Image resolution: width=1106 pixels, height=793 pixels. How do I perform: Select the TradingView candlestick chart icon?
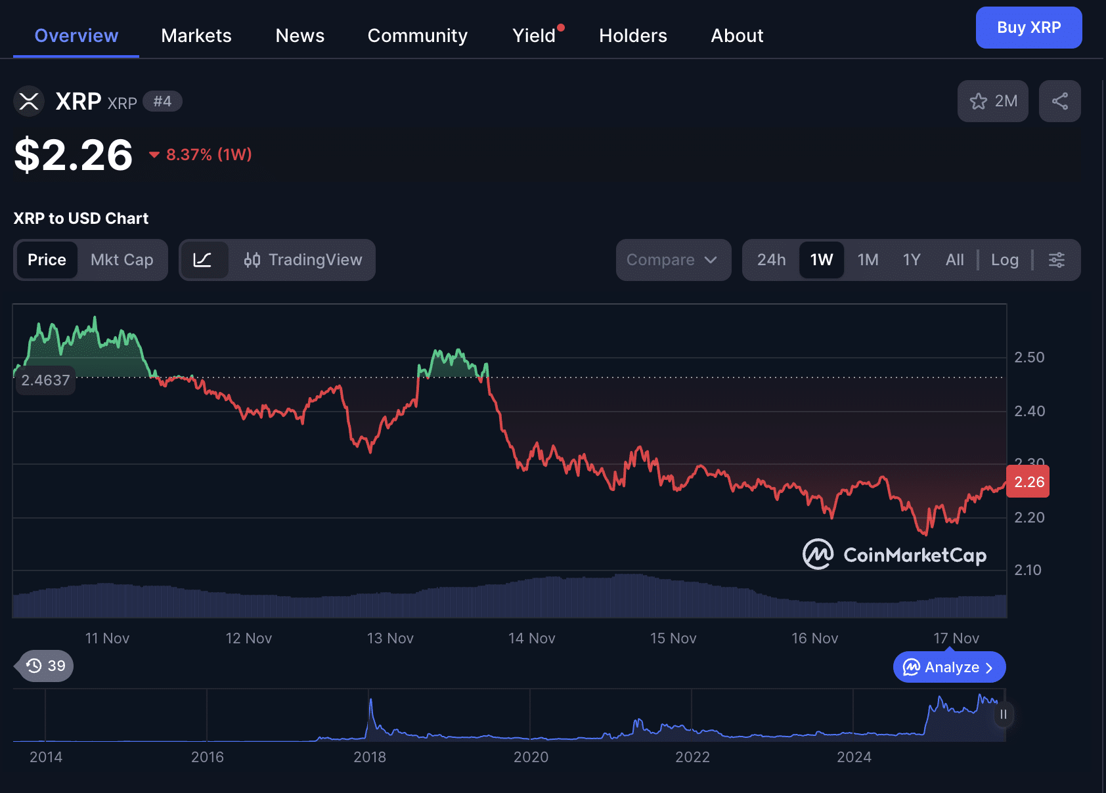coord(253,260)
